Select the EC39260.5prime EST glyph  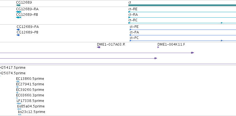pos(17,93)
